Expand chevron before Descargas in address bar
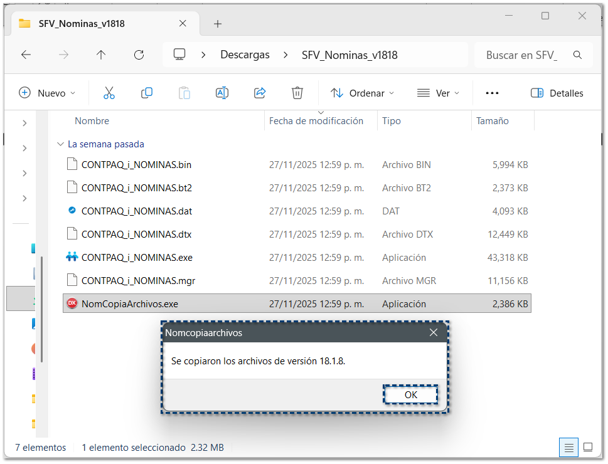 pyautogui.click(x=203, y=55)
